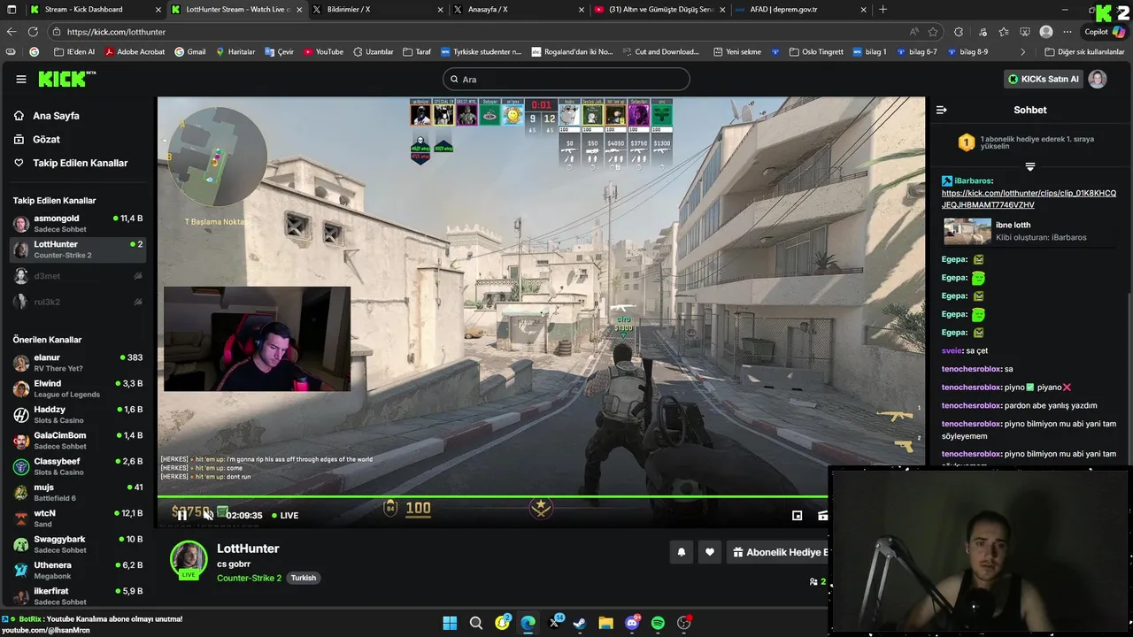1133x637 pixels.
Task: Open the Windows Start menu
Action: click(450, 623)
